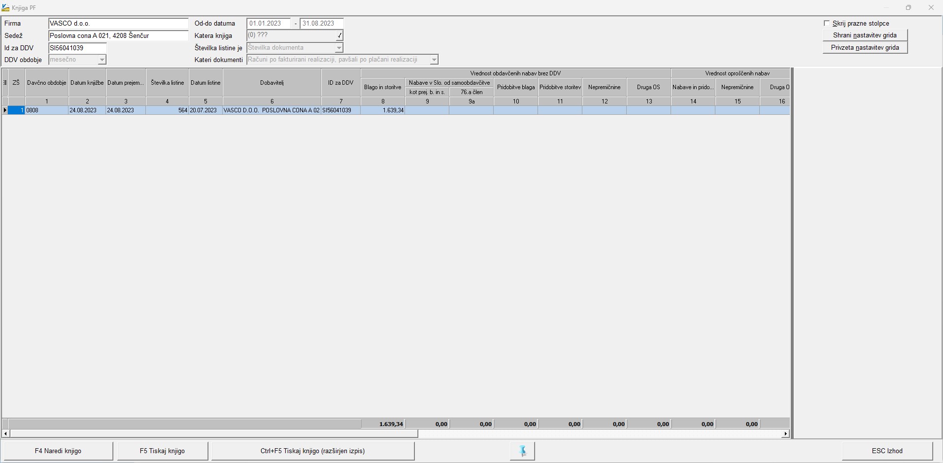Select the 1.639,34 value in row 1
This screenshot has height=463, width=943.
tap(383, 110)
